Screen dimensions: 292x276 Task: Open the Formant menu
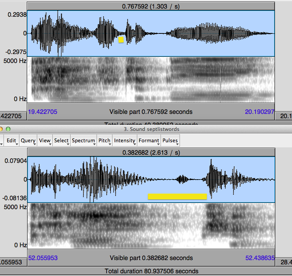(x=149, y=141)
